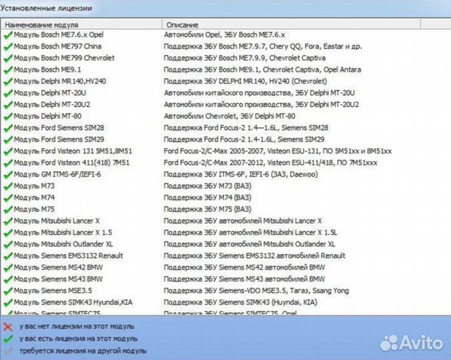Click the gray check other-module legend icon
This screenshot has width=451, height=360.
(x=9, y=351)
